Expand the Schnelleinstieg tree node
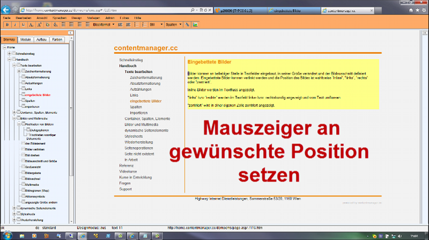The width and height of the screenshot is (429, 240). pyautogui.click(x=9, y=53)
